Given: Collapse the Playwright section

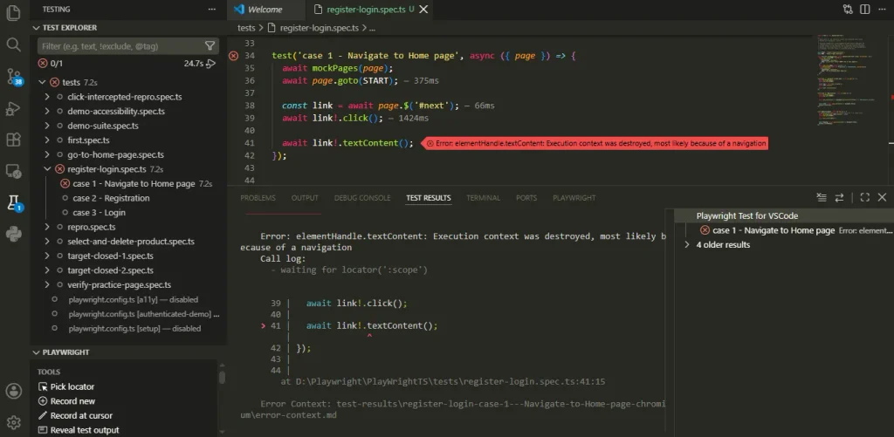Looking at the screenshot, I should (x=37, y=352).
